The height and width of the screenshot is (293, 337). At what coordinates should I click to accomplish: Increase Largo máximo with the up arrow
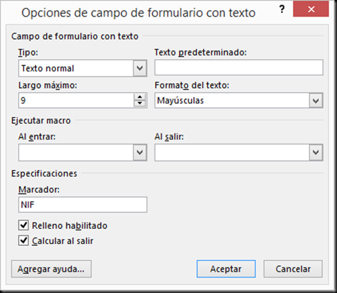point(140,97)
